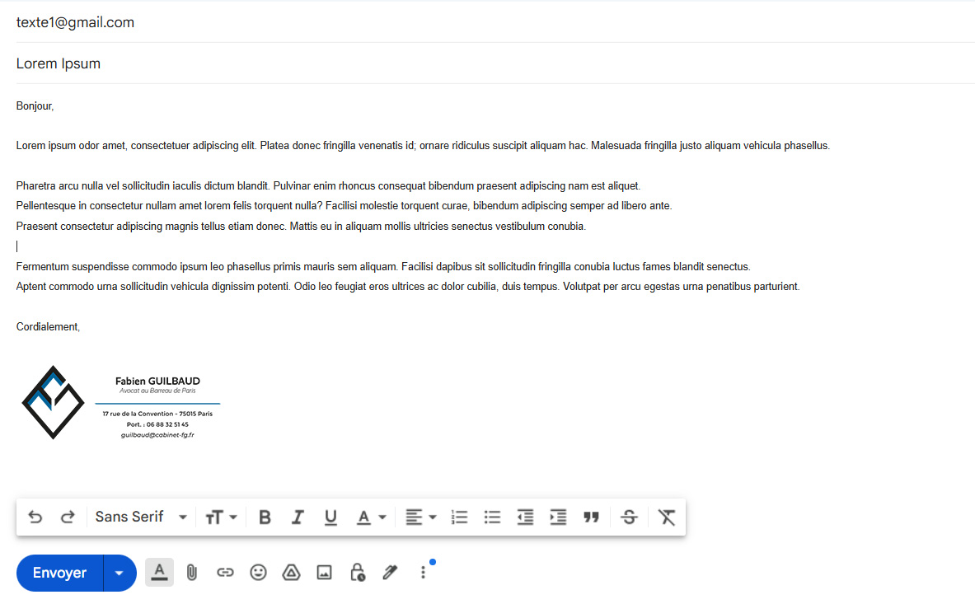This screenshot has width=975, height=604.
Task: Insert a numbered list
Action: click(460, 517)
